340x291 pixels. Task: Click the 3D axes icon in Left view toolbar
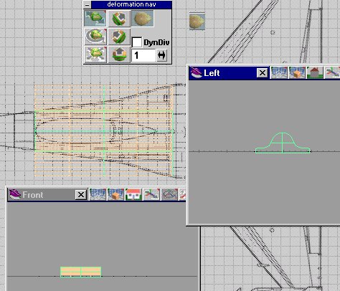pos(333,72)
